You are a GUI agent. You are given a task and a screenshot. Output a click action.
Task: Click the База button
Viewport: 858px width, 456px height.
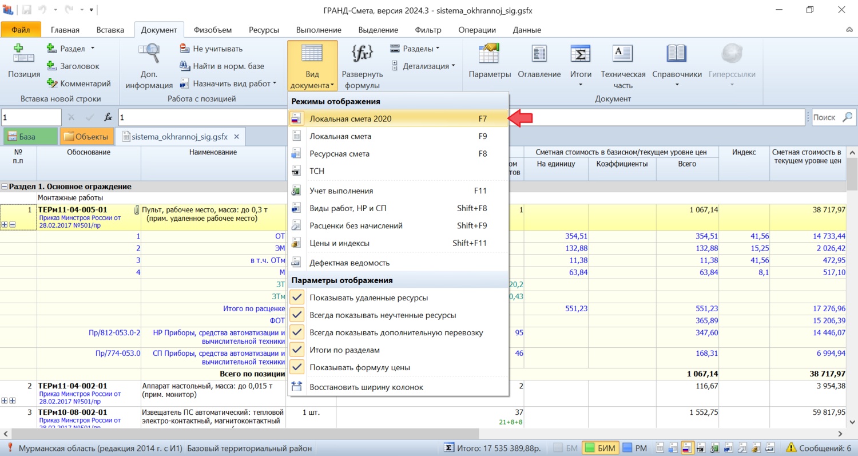30,137
